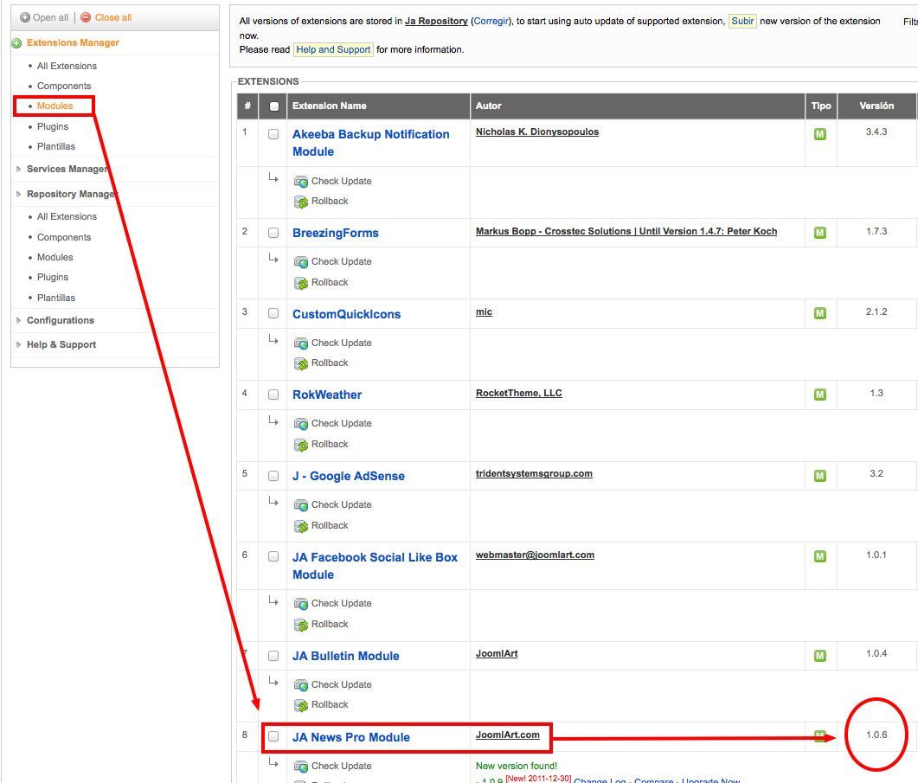Click Check Update icon under RokWeather
Viewport: 918px width, 783px height.
(x=301, y=424)
